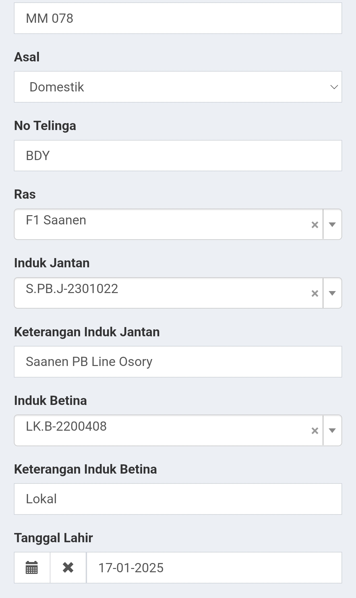The height and width of the screenshot is (598, 356).
Task: Focus the field containing MM 078
Action: 178,18
